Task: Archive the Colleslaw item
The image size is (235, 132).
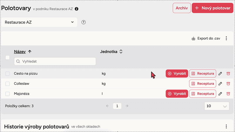Action: pos(228,84)
